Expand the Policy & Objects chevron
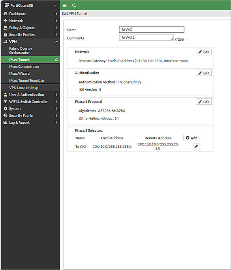 point(56,28)
